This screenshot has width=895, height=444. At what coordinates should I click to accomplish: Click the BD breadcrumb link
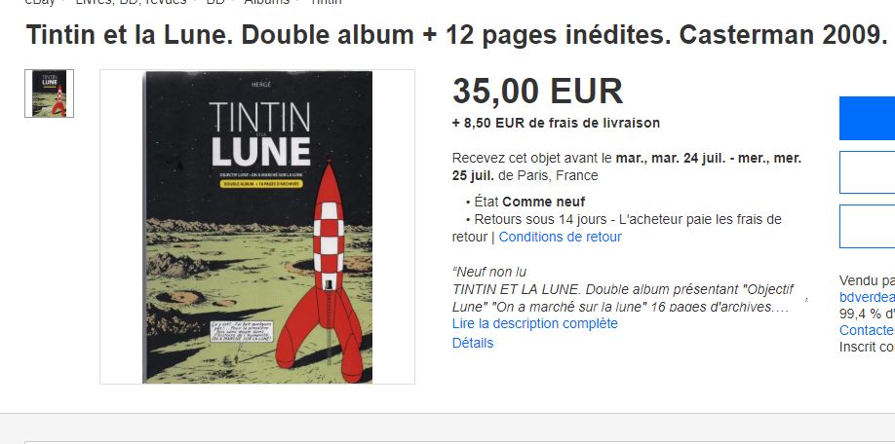215,2
